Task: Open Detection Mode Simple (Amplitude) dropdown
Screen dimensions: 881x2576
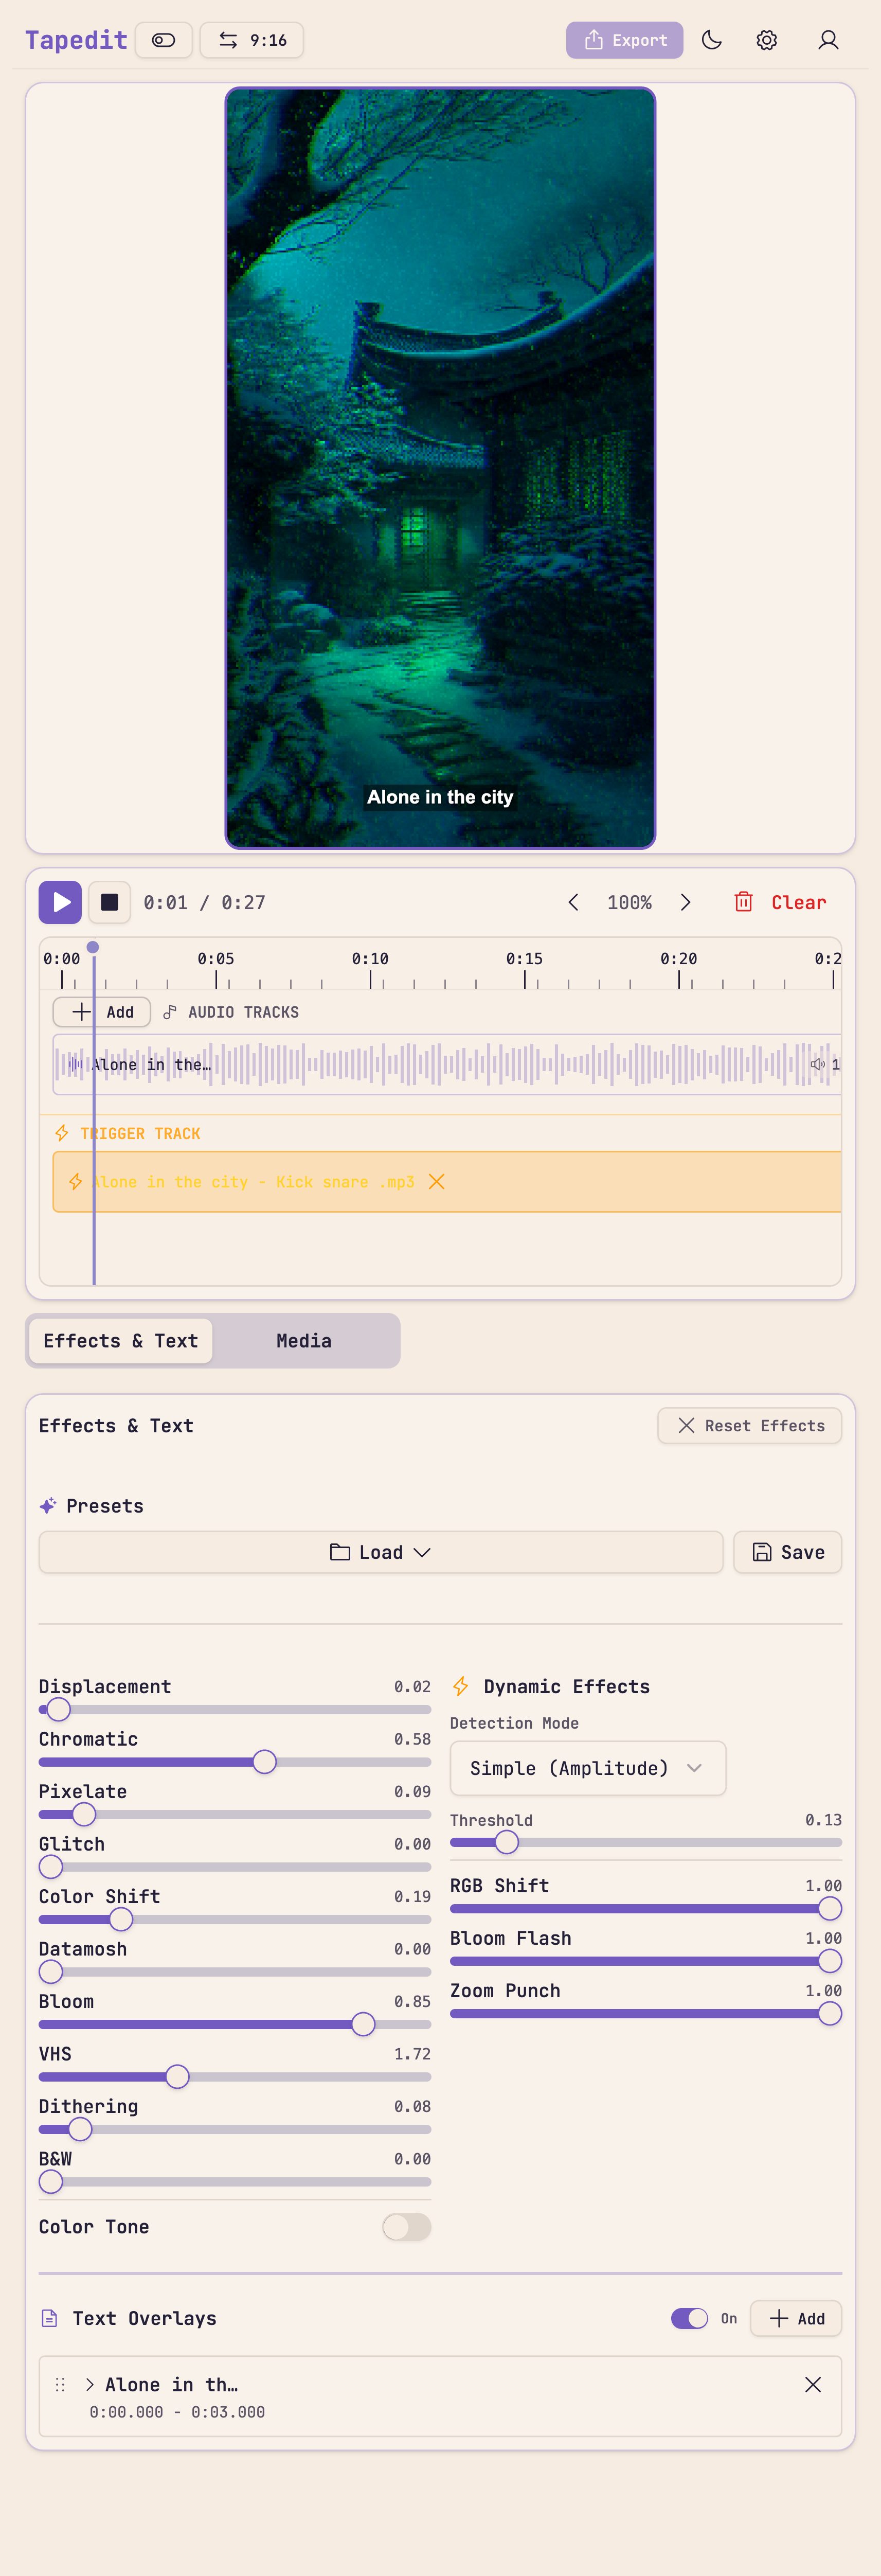Action: pos(587,1768)
